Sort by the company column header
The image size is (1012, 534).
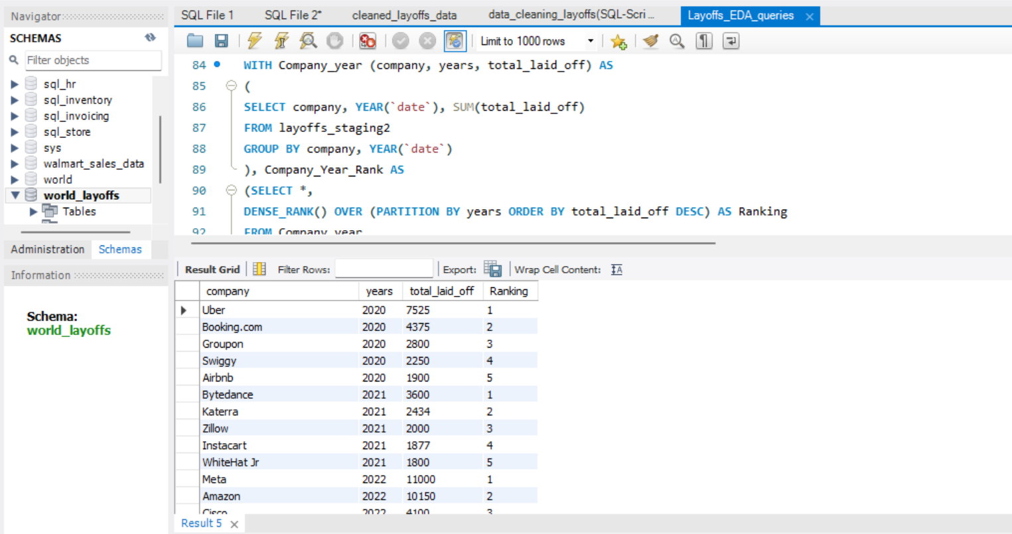coord(279,291)
